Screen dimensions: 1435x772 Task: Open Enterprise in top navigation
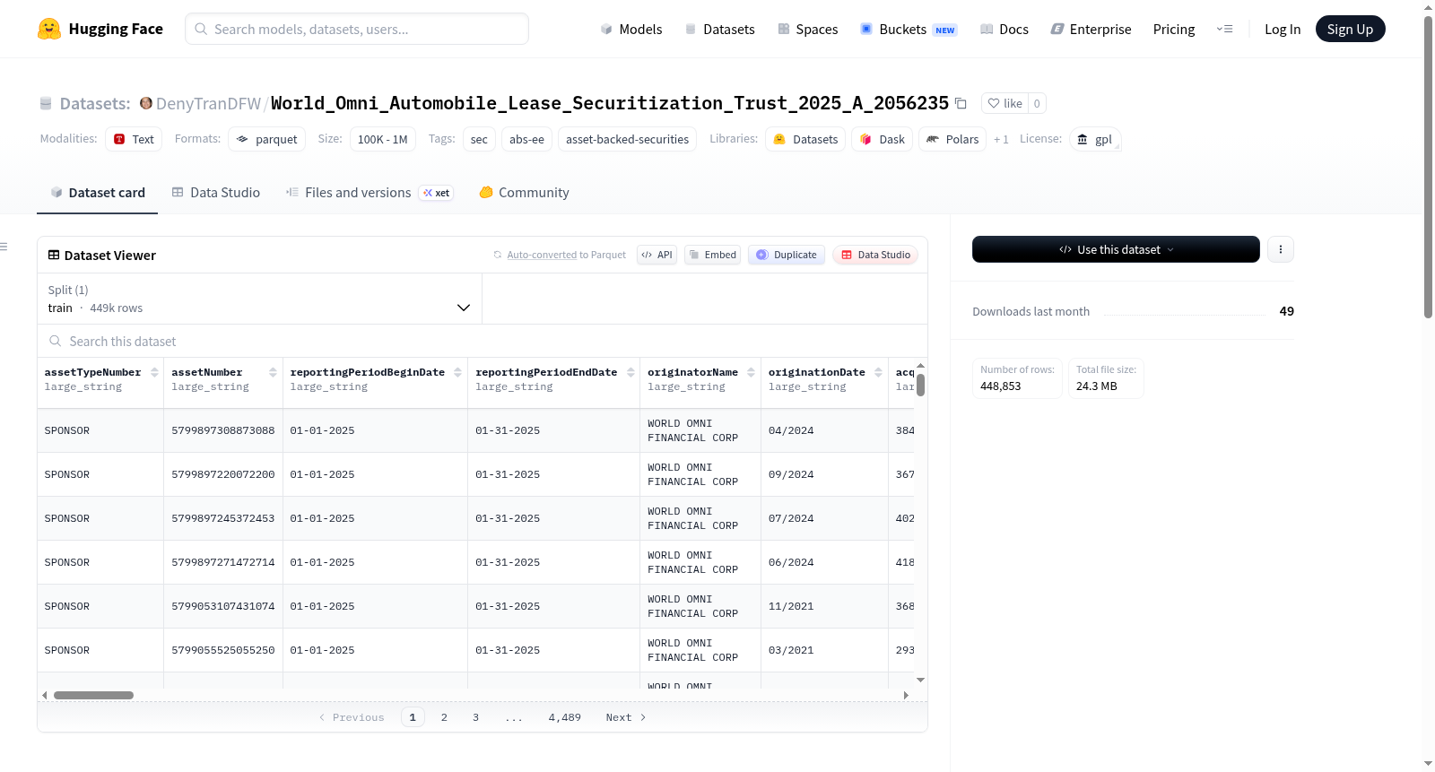[x=1091, y=29]
